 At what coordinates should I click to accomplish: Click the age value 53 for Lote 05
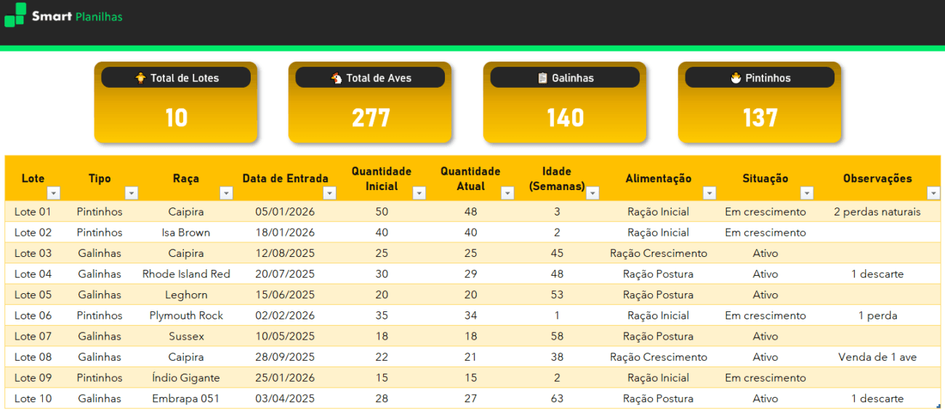point(557,295)
